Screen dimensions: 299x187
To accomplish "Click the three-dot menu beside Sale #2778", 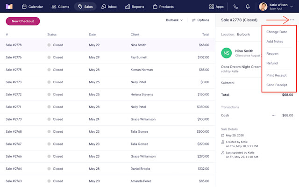I will [292, 20].
